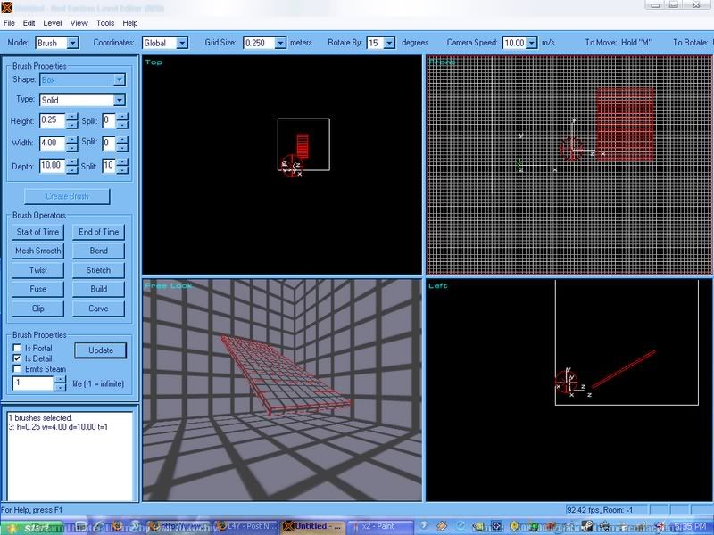Viewport: 714px width, 535px height.
Task: Click the Width value field
Action: (x=53, y=143)
